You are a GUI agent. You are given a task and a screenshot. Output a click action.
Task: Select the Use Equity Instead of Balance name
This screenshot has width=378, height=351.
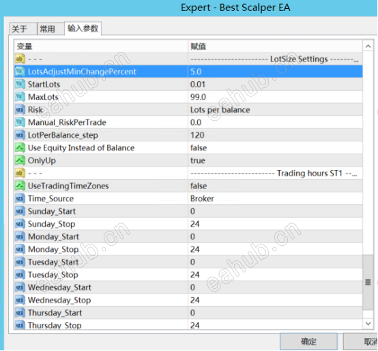tap(81, 148)
